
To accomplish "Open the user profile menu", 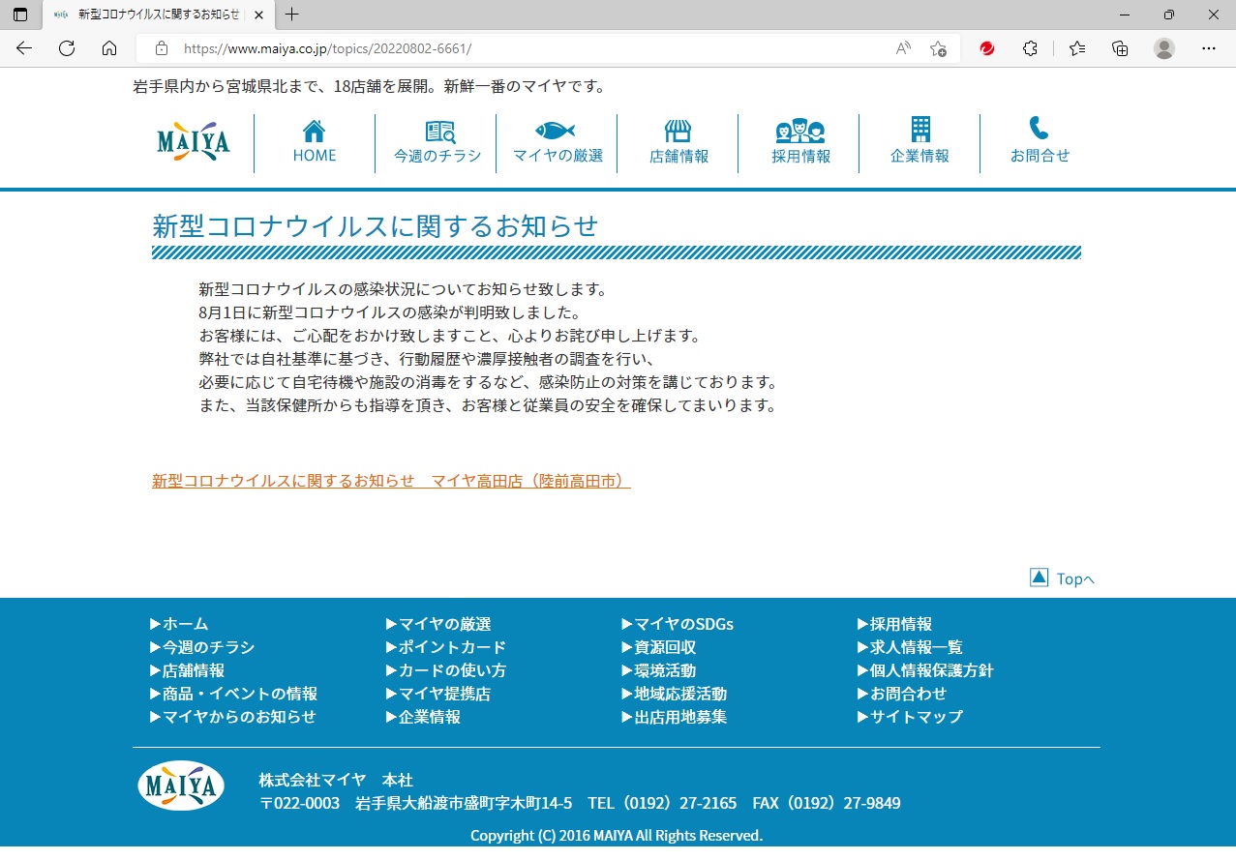I will click(x=1164, y=48).
